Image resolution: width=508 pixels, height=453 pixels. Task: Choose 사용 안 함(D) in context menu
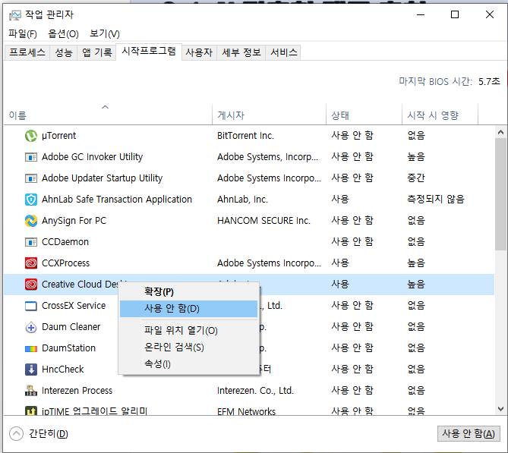[x=188, y=309]
